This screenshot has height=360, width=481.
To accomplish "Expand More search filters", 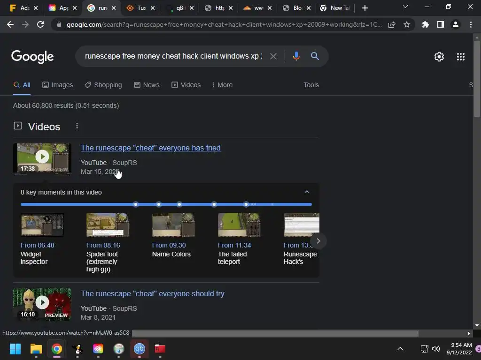I will click(222, 85).
